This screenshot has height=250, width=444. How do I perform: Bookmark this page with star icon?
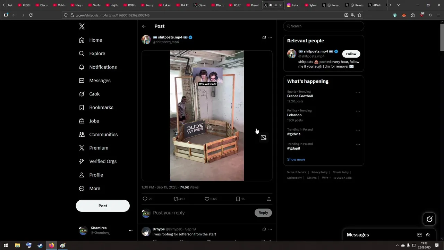(359, 15)
